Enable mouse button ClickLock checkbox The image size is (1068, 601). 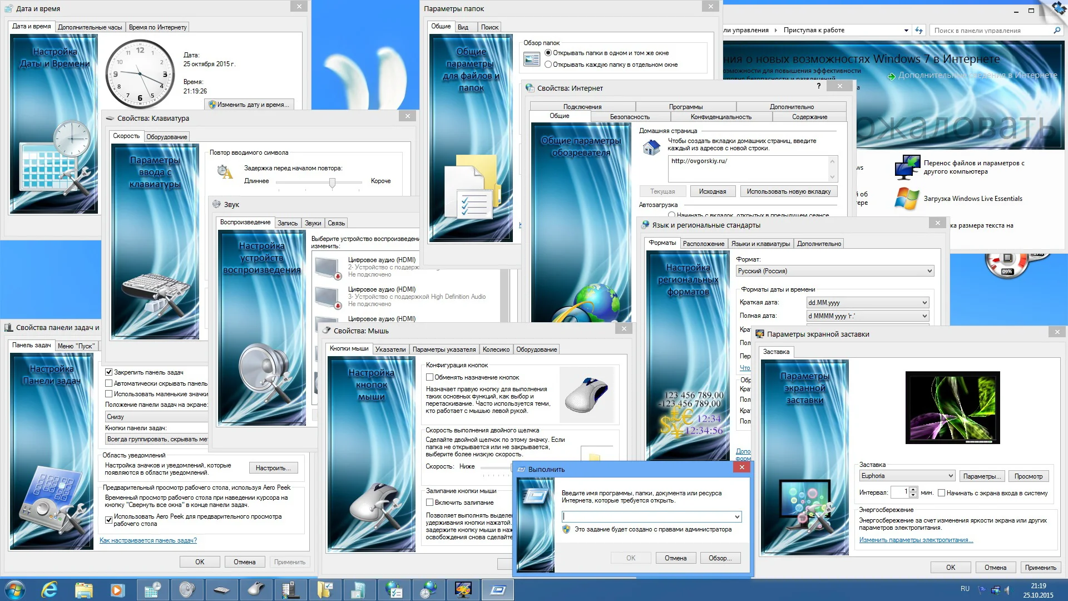(x=430, y=503)
